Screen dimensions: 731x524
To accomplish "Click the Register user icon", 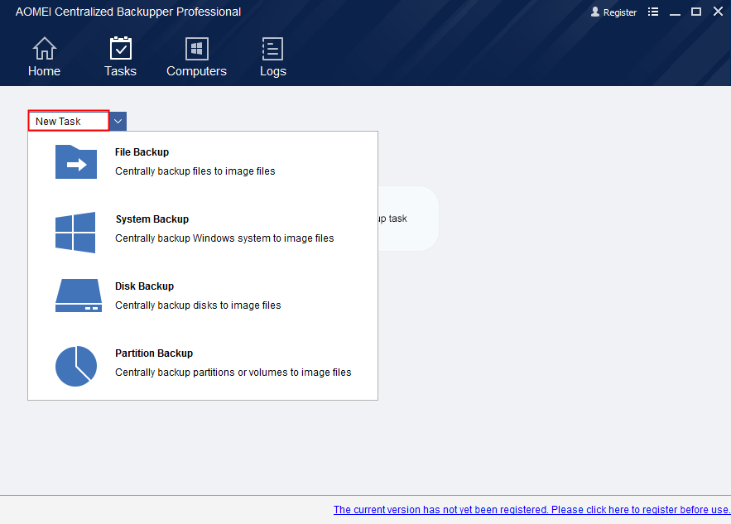I will point(595,12).
